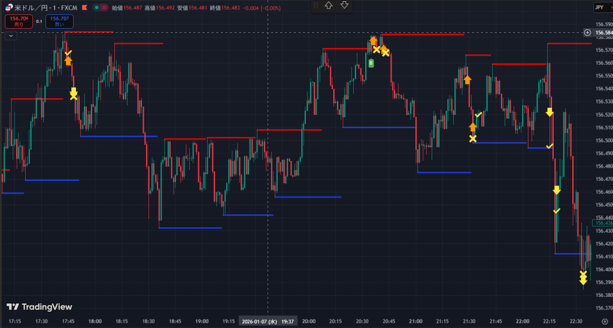The width and height of the screenshot is (613, 328).
Task: Click the down arrow in floating toolbar
Action: 344,5
